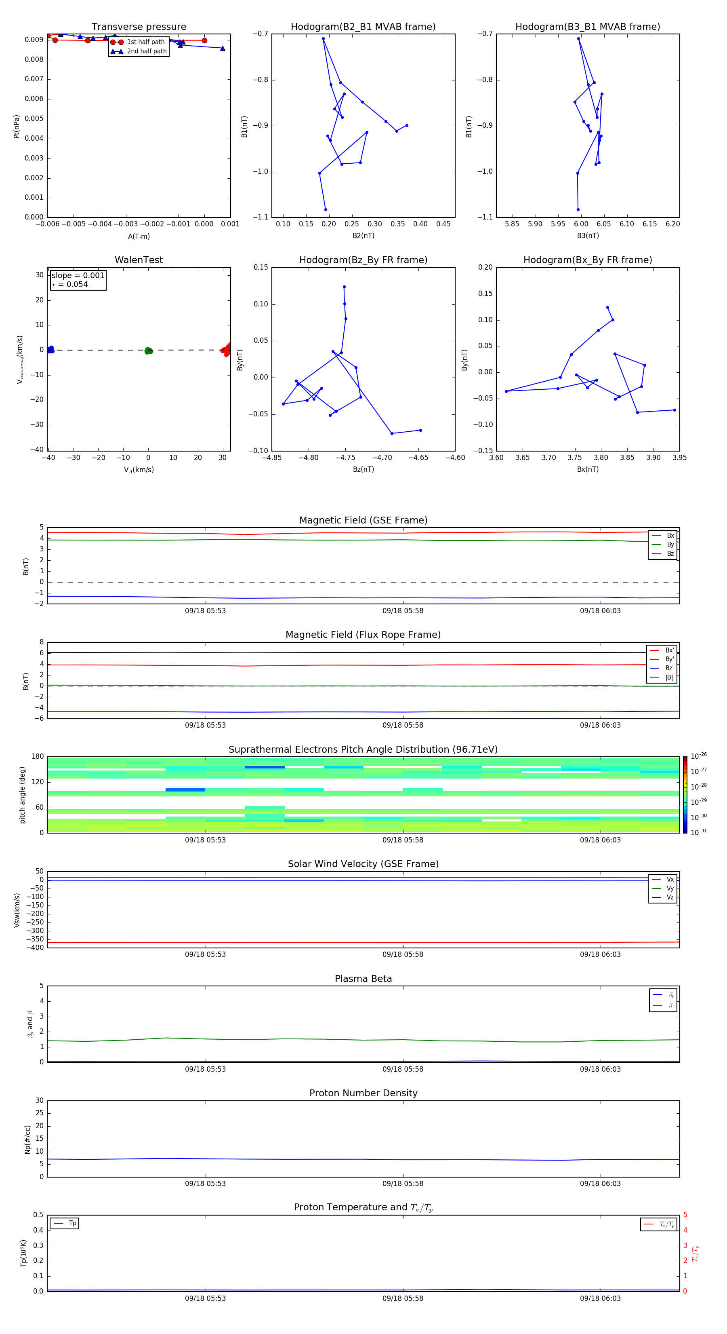The image size is (727, 1334).
Task: Click the 'B3(nT)' x-axis label
Action: click(x=588, y=236)
